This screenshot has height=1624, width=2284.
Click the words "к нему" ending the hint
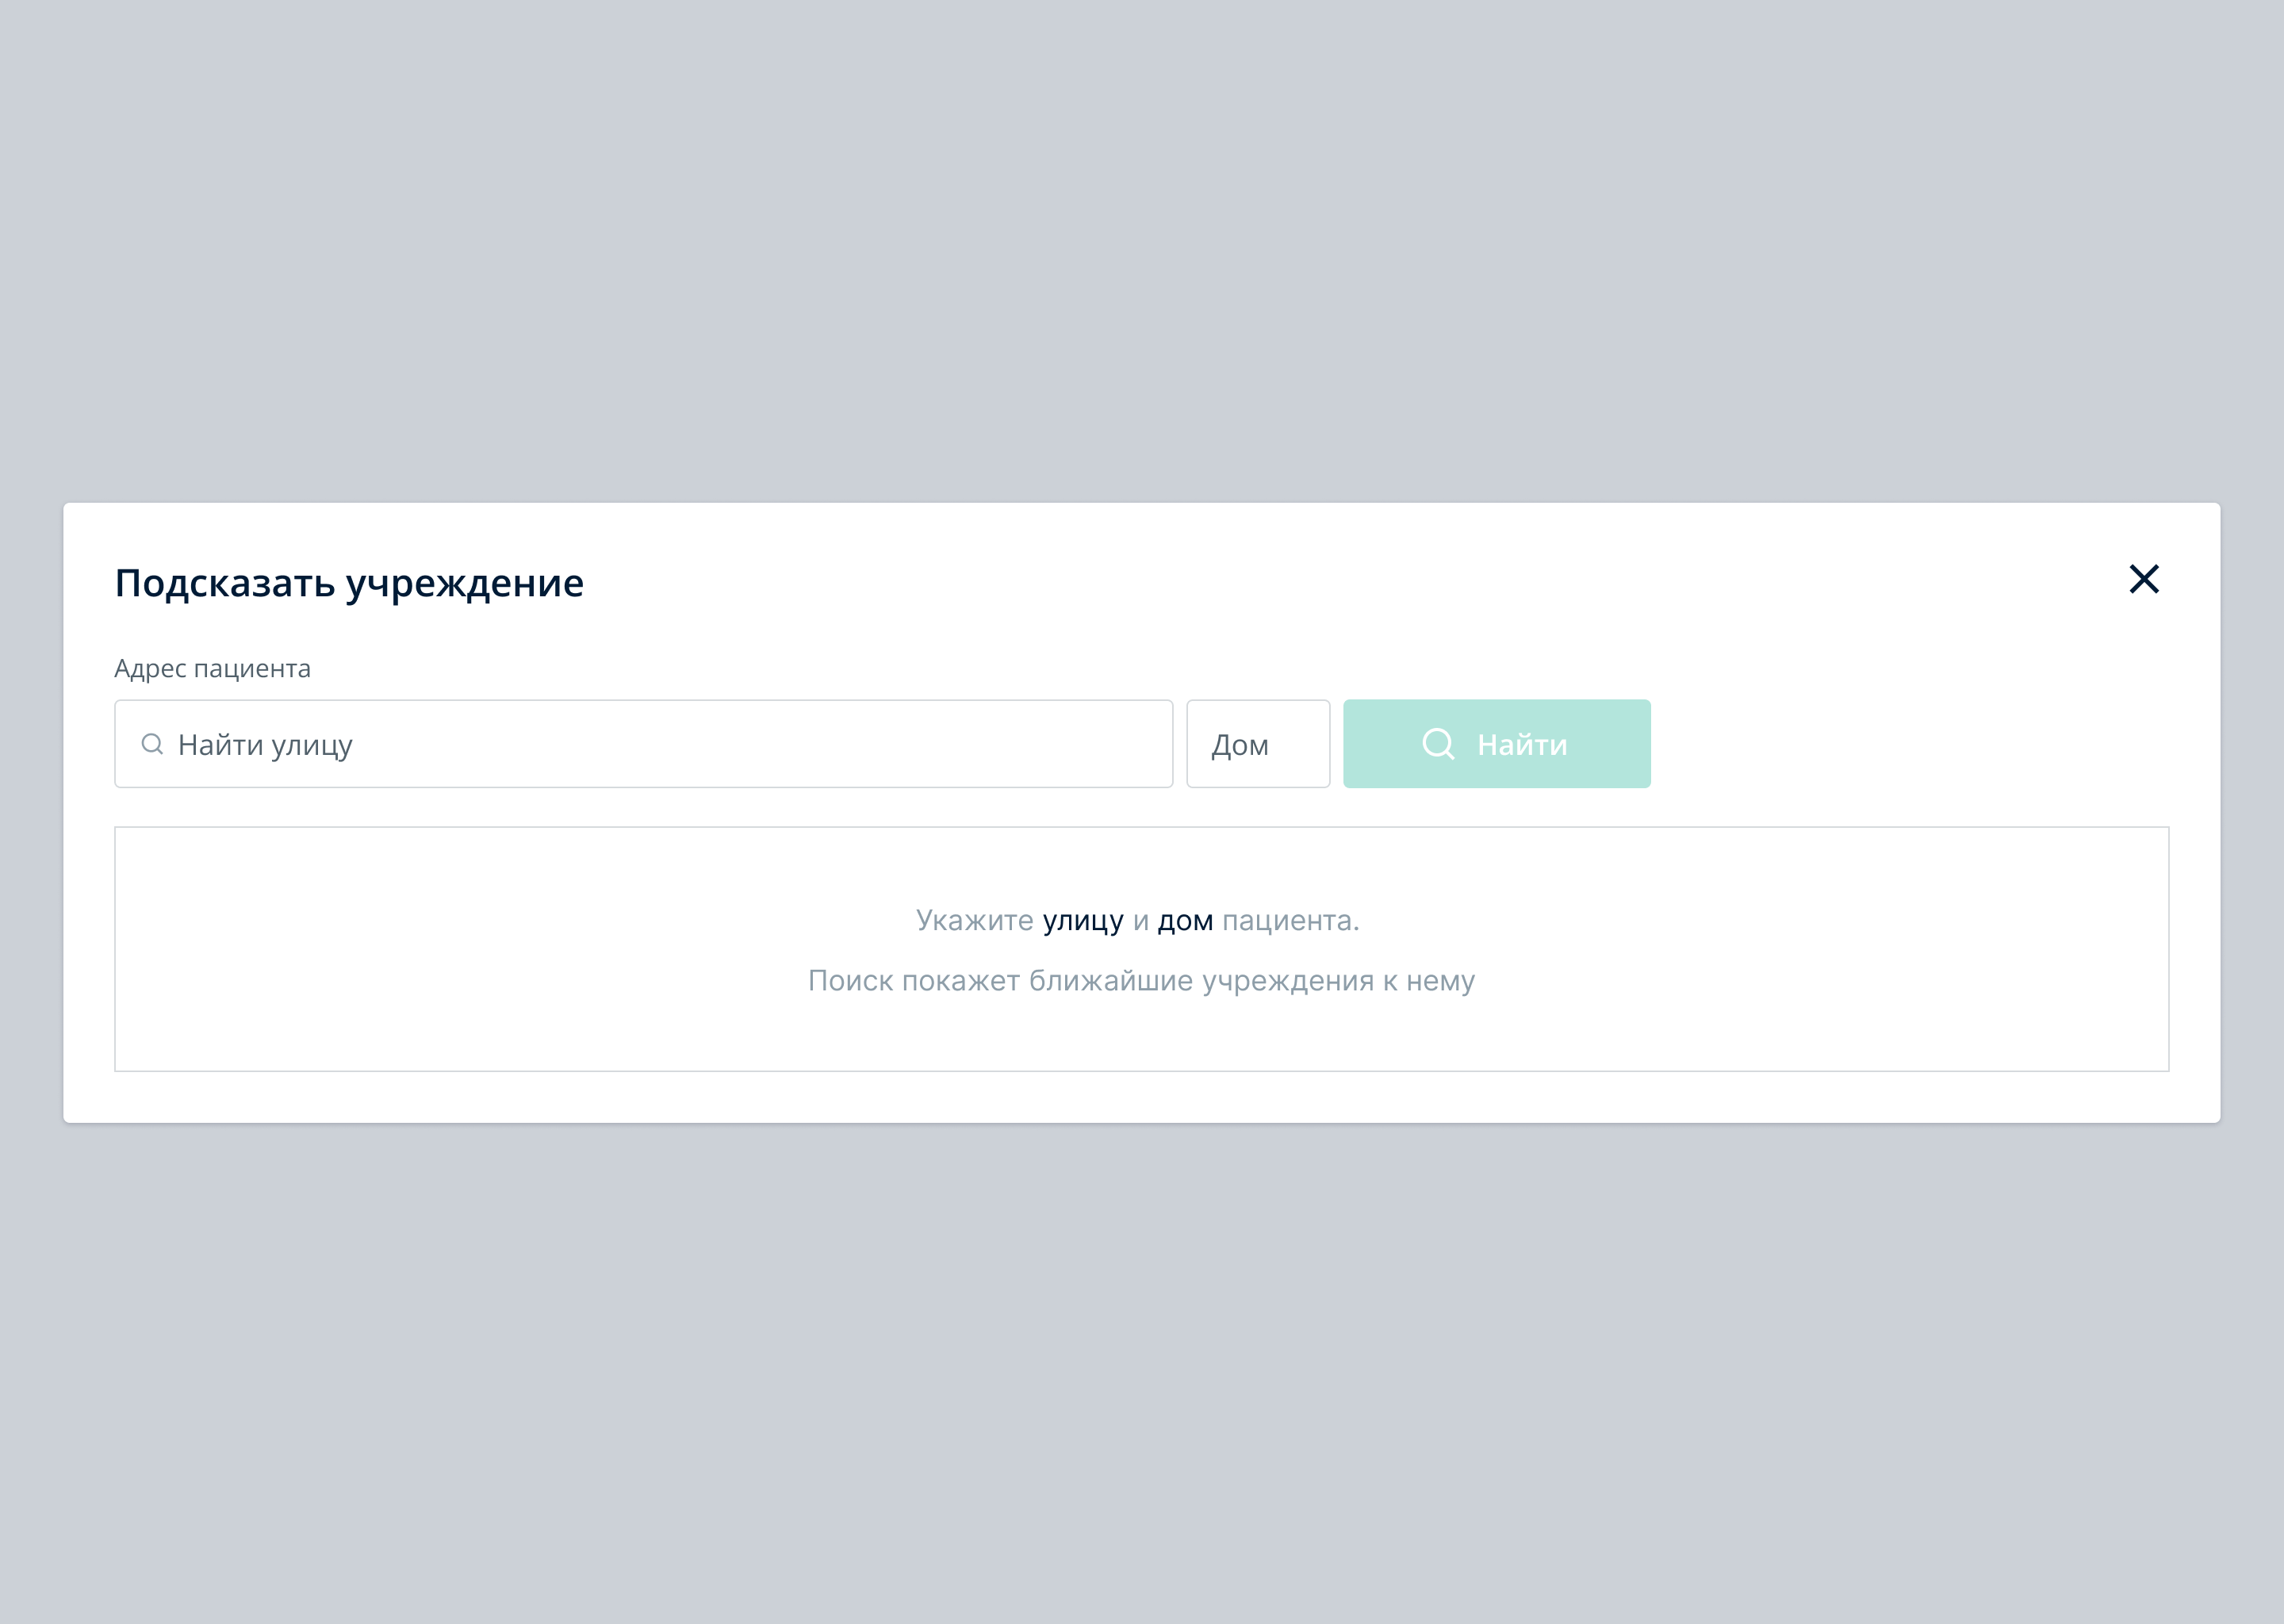tap(1429, 981)
